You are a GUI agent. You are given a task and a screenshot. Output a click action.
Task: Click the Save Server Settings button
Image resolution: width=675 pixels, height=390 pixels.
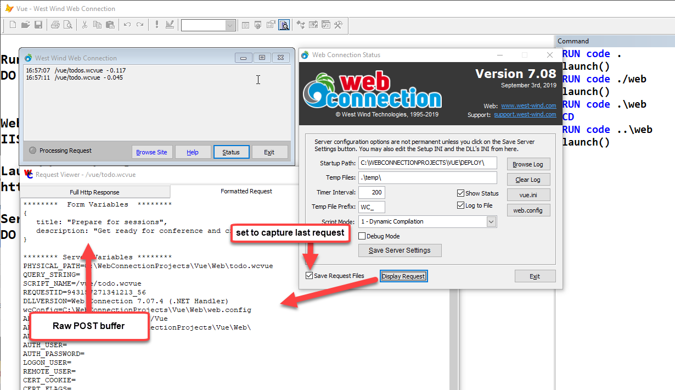pyautogui.click(x=400, y=250)
